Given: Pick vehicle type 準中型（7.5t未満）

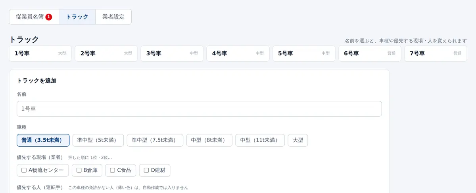Looking at the screenshot, I should point(155,140).
